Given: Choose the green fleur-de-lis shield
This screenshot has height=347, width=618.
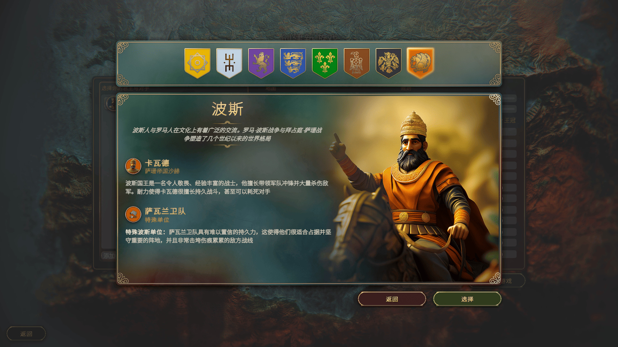Looking at the screenshot, I should coord(325,63).
